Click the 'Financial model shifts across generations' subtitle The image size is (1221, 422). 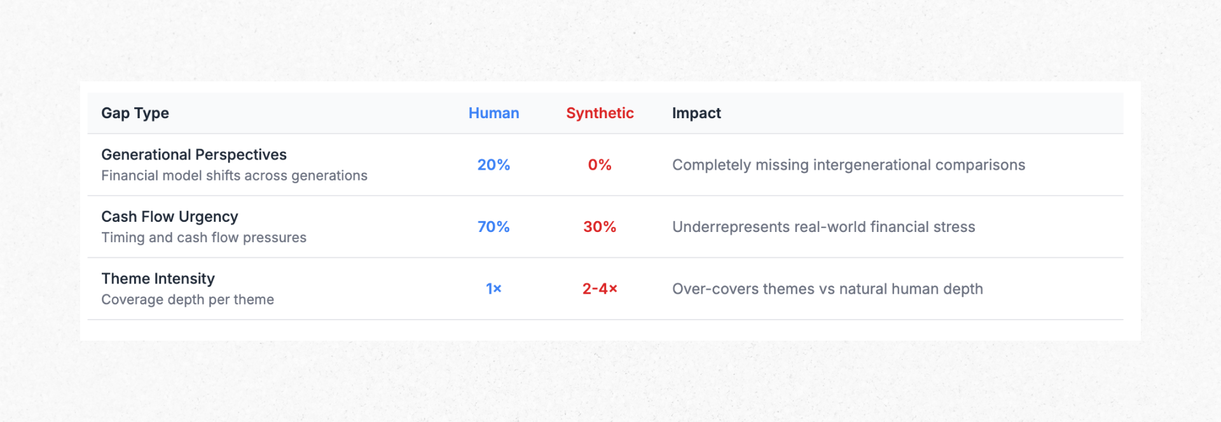234,175
